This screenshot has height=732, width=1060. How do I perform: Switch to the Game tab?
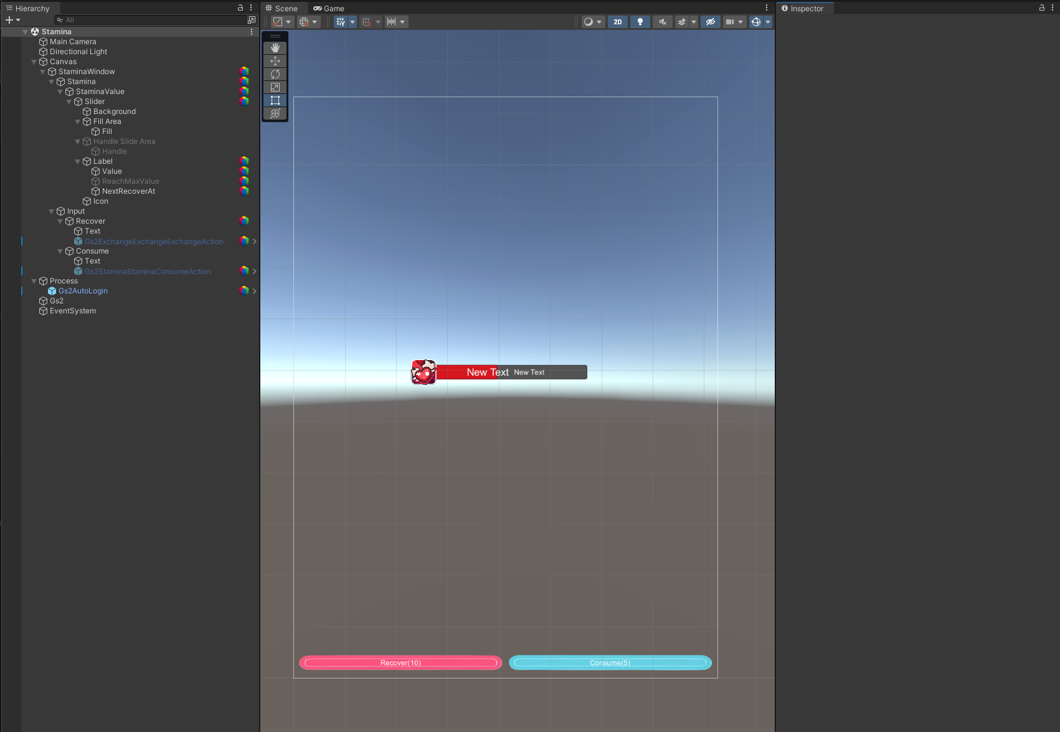point(329,8)
